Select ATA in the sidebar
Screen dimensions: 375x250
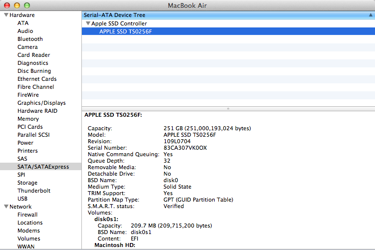[x=23, y=23]
